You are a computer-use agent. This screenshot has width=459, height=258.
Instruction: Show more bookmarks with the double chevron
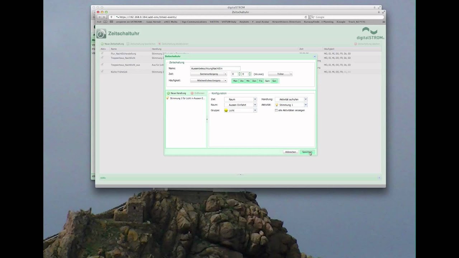coord(383,22)
